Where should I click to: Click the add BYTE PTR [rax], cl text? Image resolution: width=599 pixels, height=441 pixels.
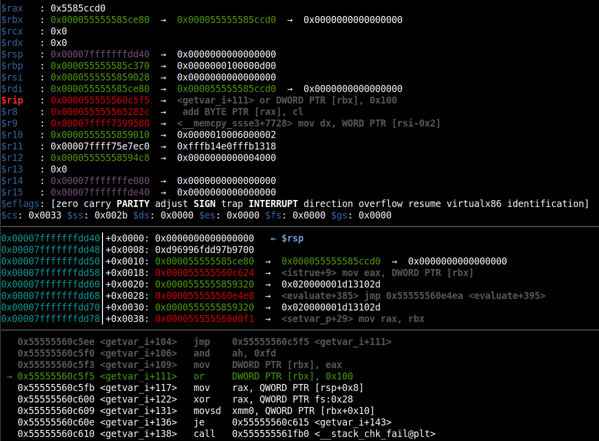[243, 111]
